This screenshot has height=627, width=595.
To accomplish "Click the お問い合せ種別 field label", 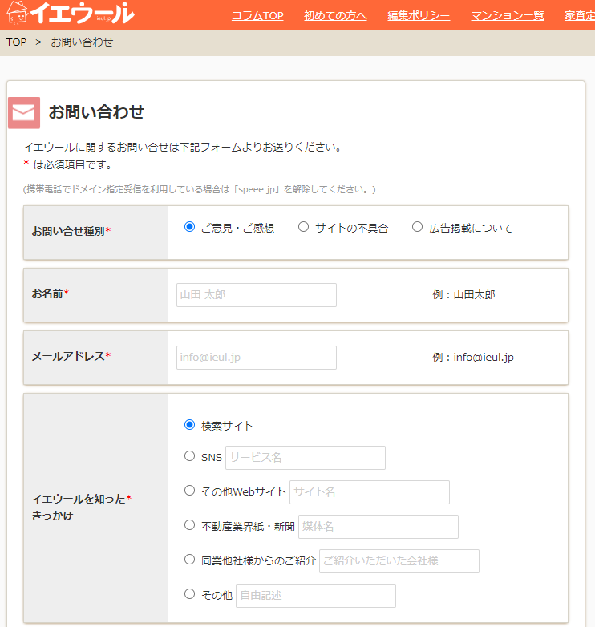I will [71, 231].
